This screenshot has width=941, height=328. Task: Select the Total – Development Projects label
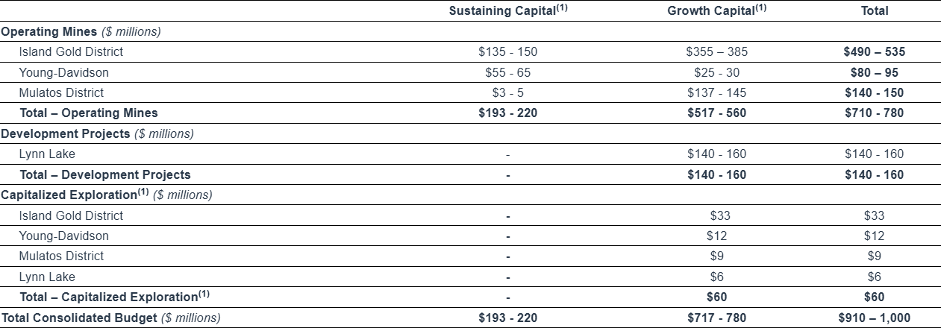pos(104,174)
